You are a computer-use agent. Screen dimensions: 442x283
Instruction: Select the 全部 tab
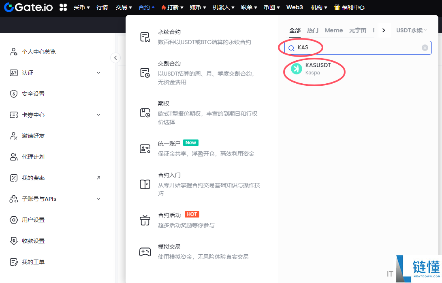pyautogui.click(x=295, y=30)
